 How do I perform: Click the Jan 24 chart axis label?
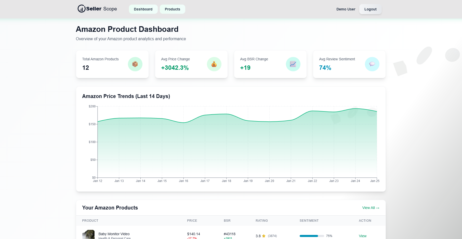click(x=355, y=181)
